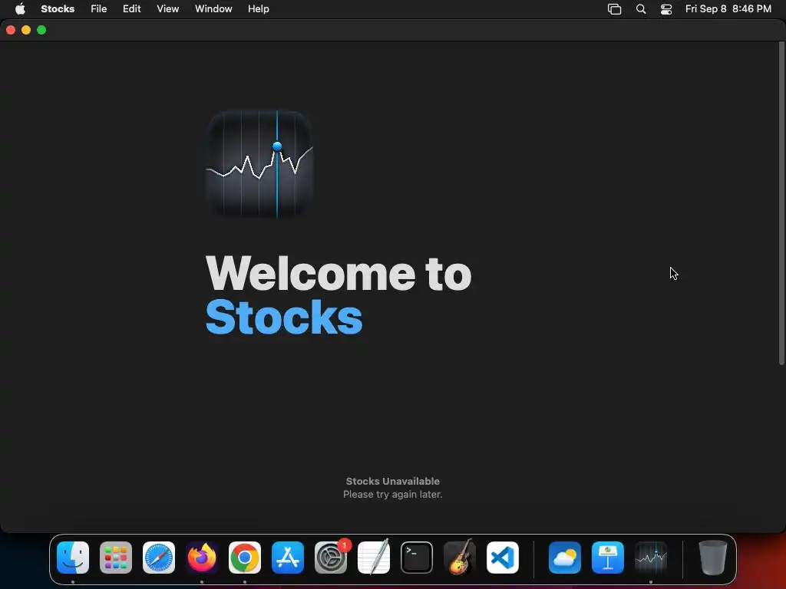Viewport: 786px width, 589px height.
Task: Minimize the Stocks window with yellow button
Action: pyautogui.click(x=26, y=30)
